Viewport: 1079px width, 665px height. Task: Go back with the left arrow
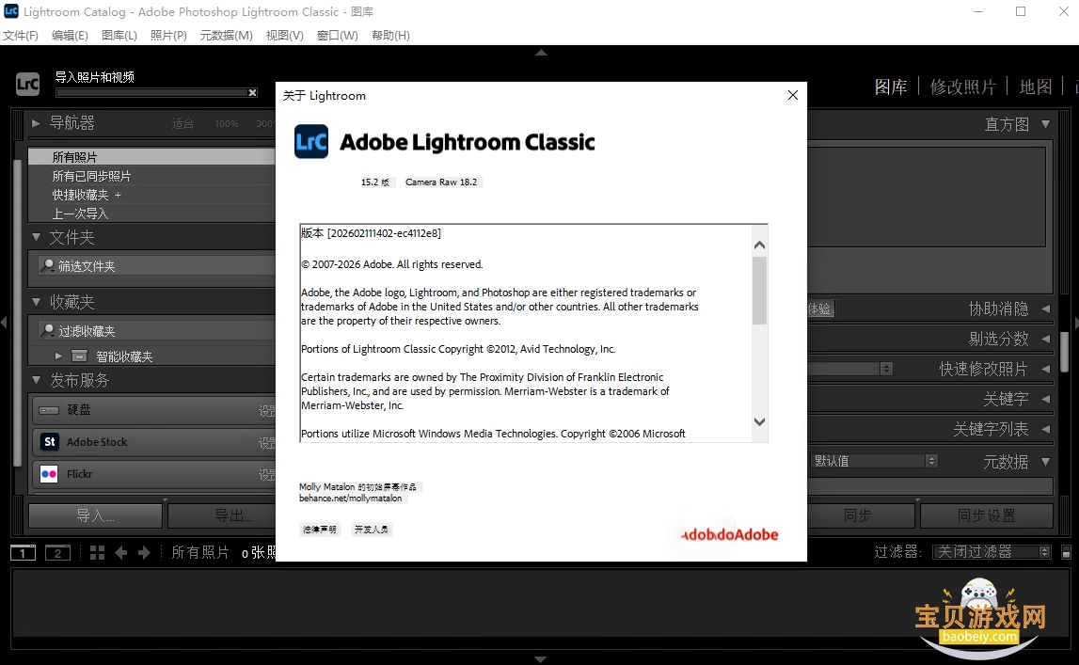[121, 553]
